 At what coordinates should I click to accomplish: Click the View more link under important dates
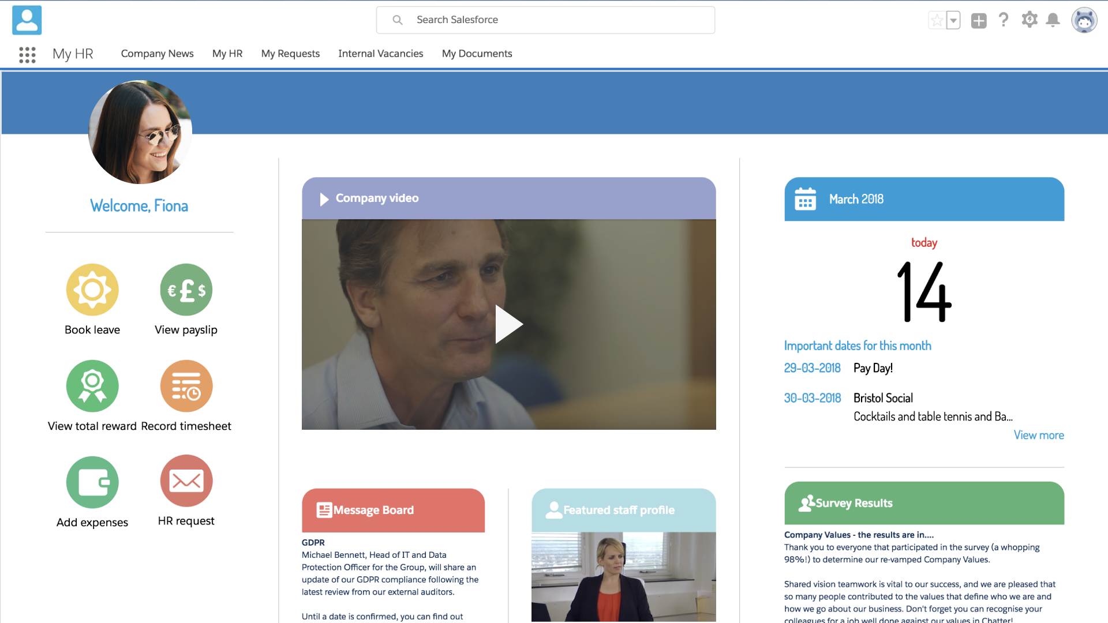pos(1039,435)
